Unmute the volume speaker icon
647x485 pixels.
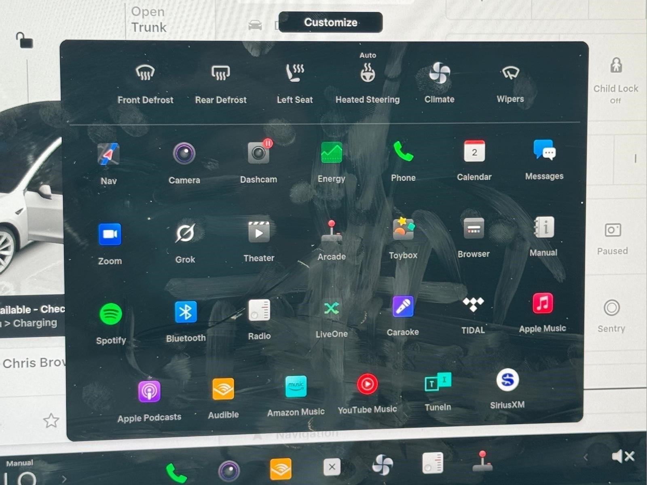click(623, 457)
